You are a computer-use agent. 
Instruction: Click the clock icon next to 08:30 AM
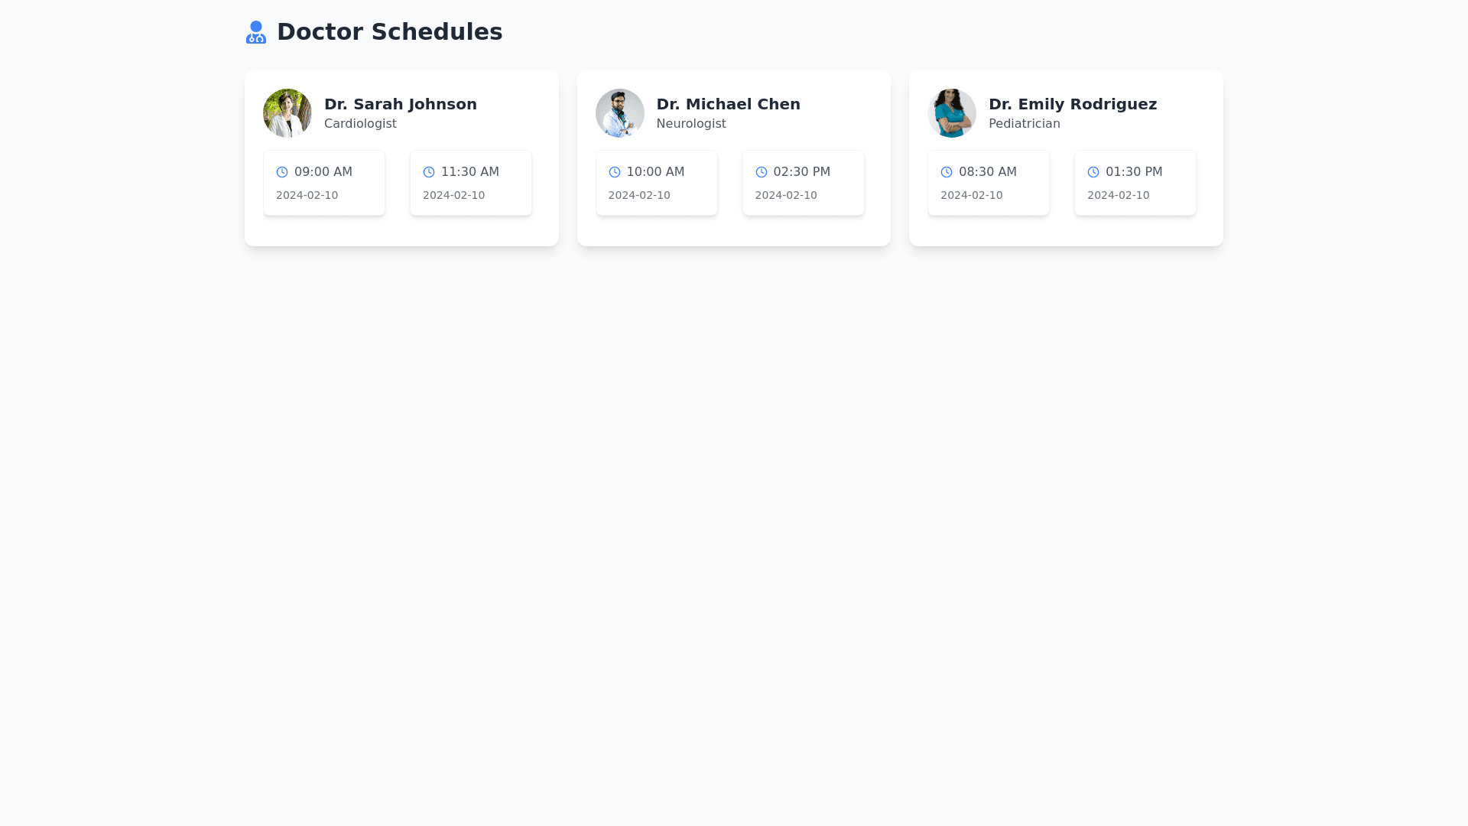947,172
